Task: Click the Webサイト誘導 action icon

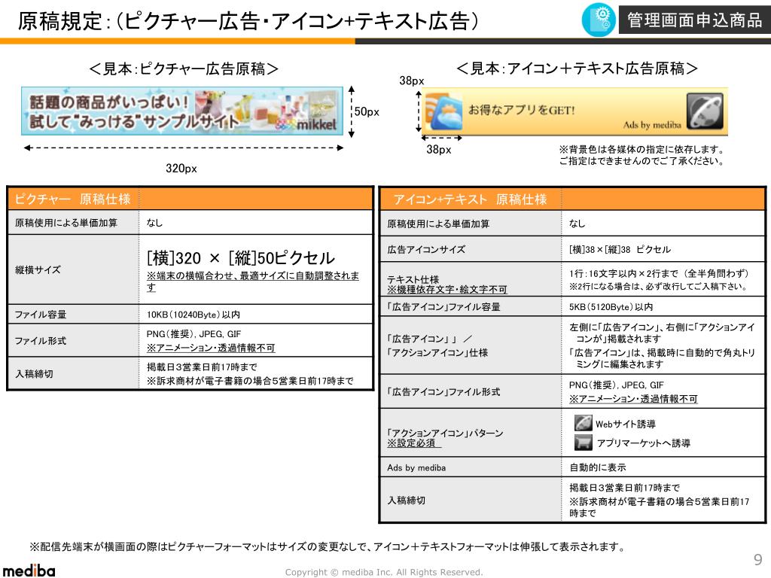Action: (x=584, y=423)
